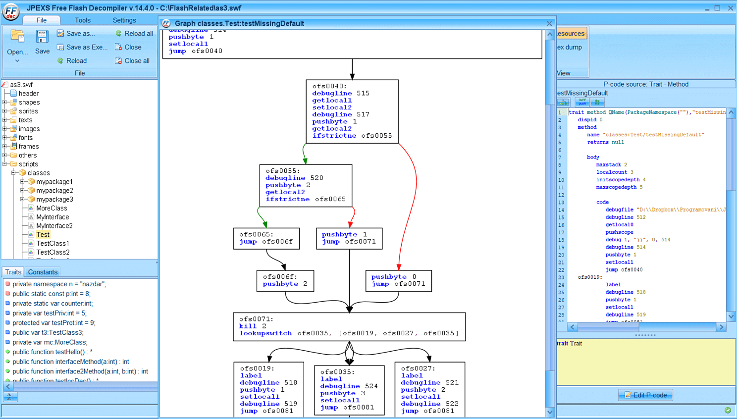Click the Open folder icon in ribbon
Screen dimensions: 737x419
(x=17, y=36)
